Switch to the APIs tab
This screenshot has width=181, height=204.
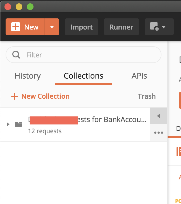pyautogui.click(x=139, y=76)
